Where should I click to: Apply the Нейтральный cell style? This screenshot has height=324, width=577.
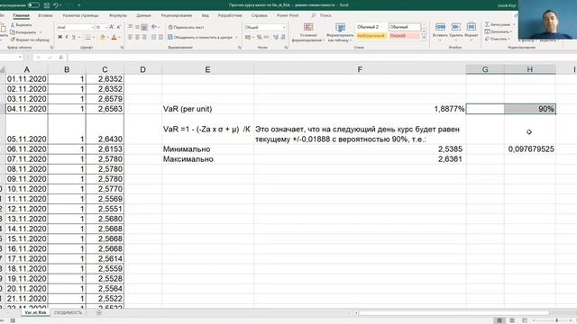click(371, 36)
